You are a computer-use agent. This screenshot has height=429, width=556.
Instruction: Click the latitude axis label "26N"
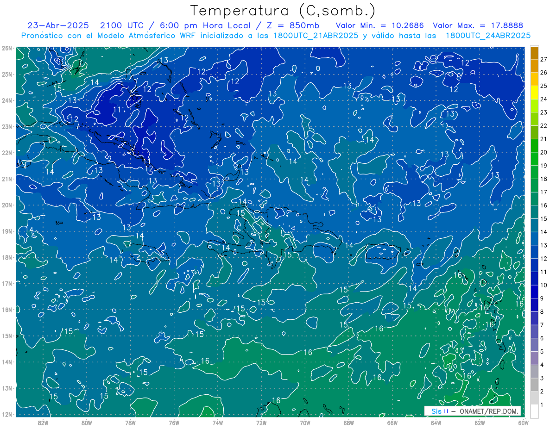[7, 48]
